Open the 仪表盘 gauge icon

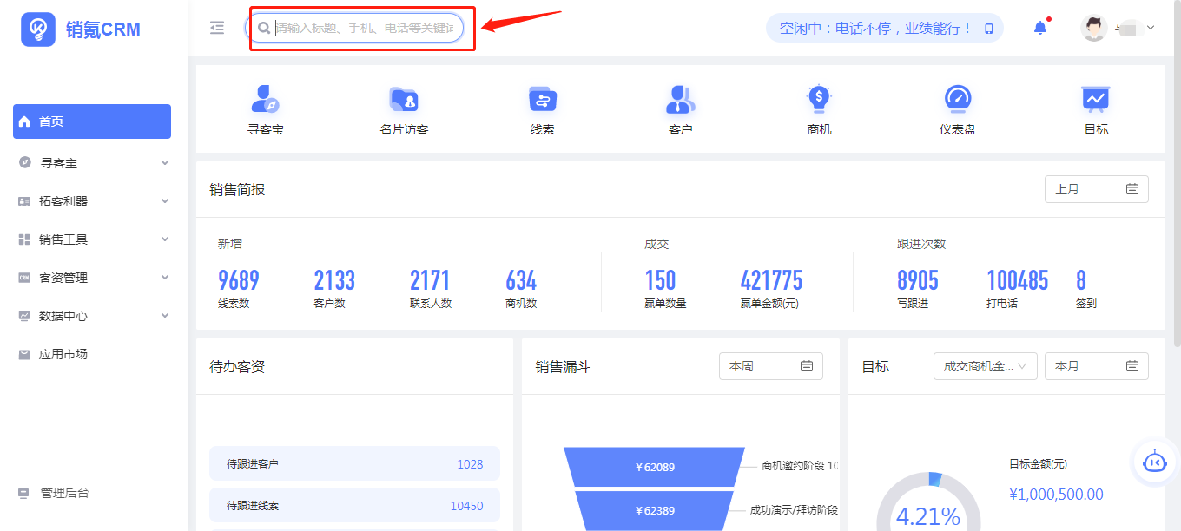tap(957, 100)
